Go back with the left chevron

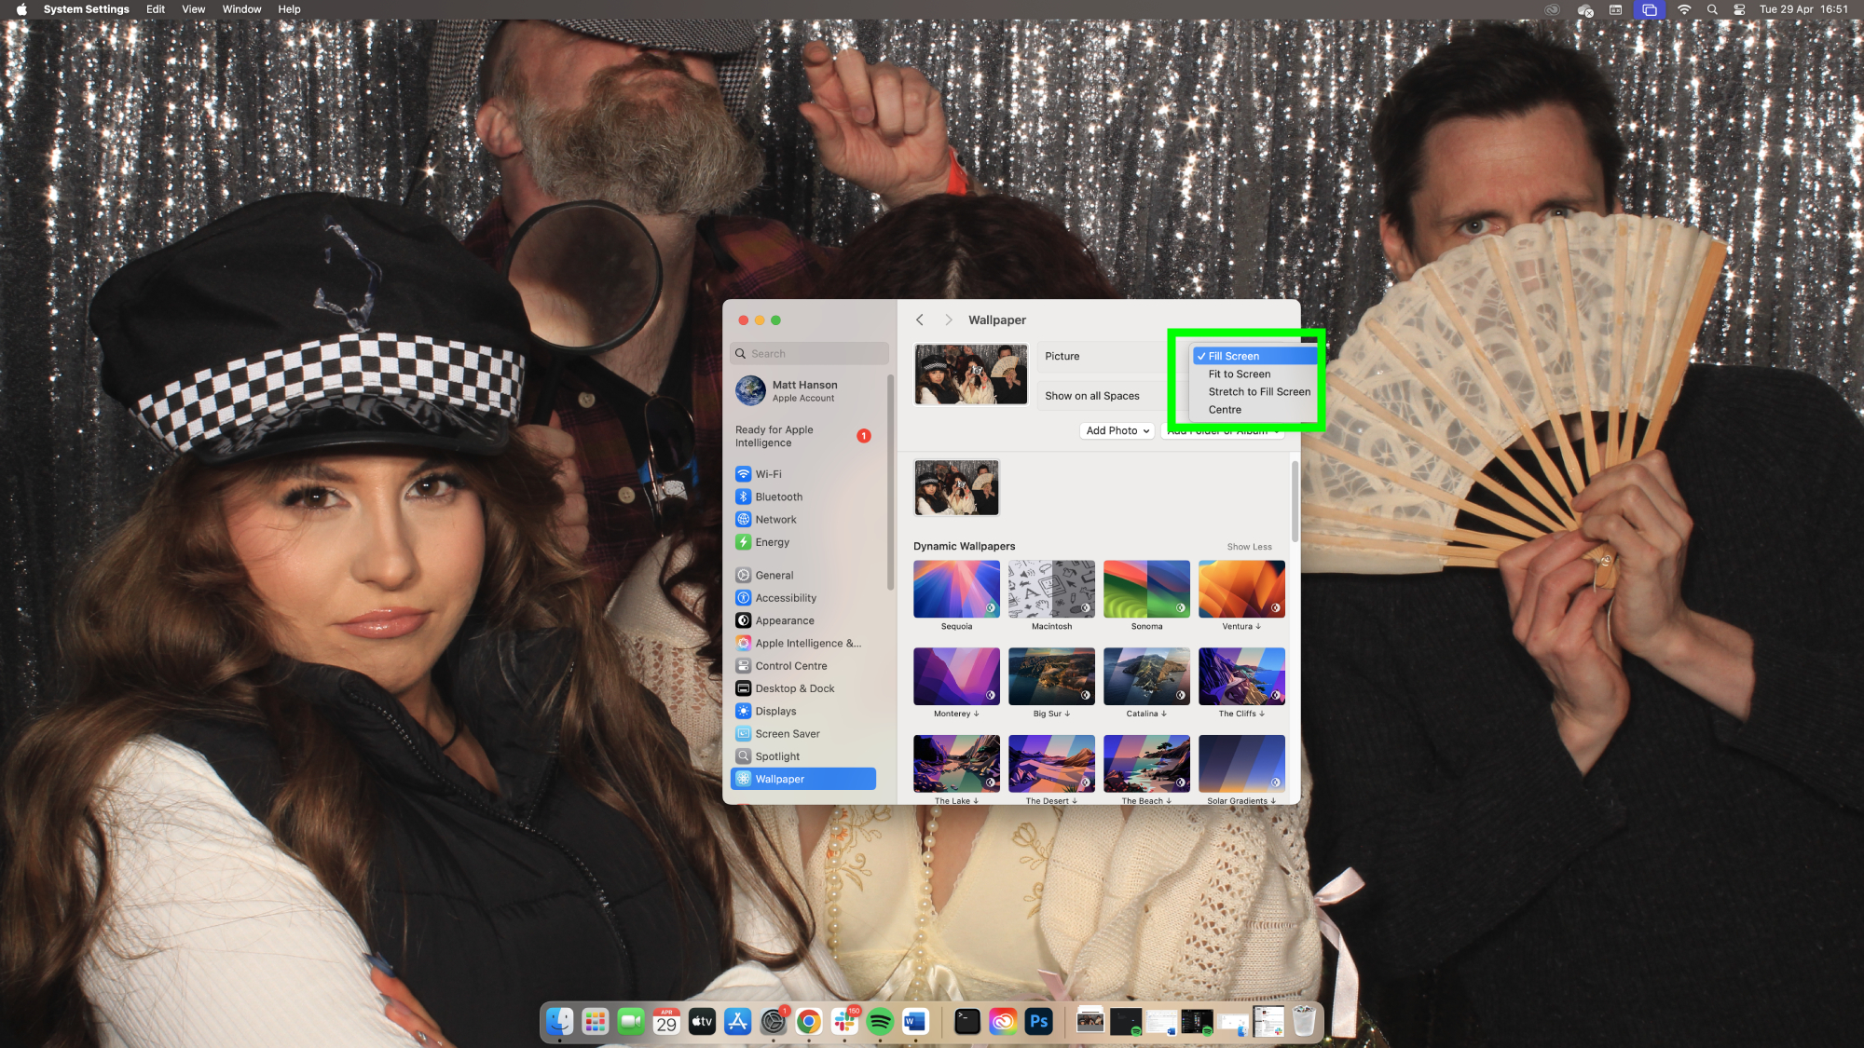pyautogui.click(x=920, y=320)
